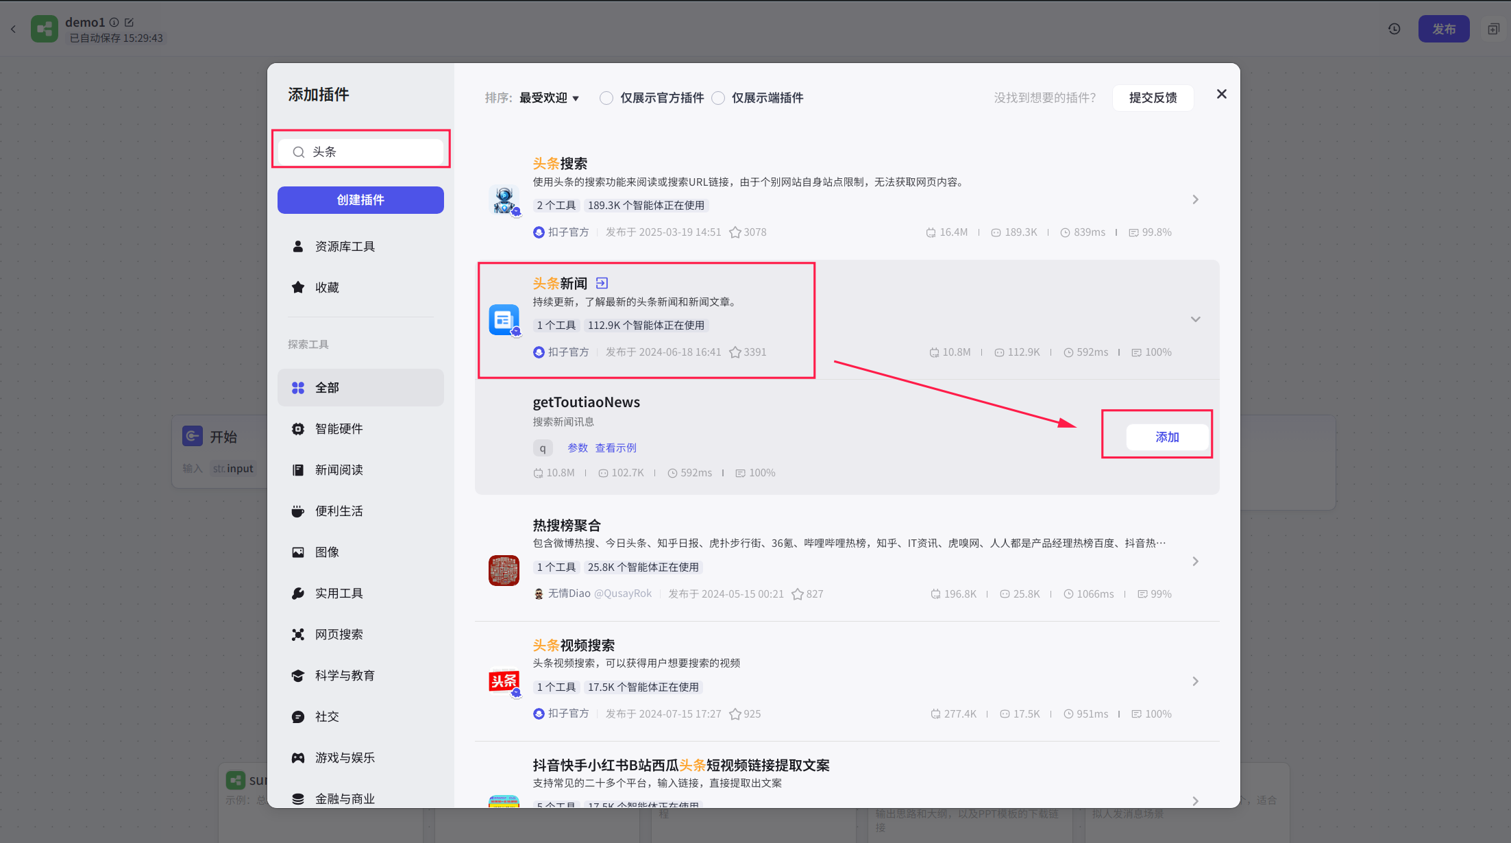Viewport: 1511px width, 843px height.
Task: Select 新闻阅读 category in sidebar
Action: [339, 469]
